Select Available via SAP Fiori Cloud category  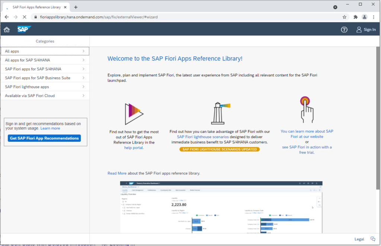click(45, 96)
